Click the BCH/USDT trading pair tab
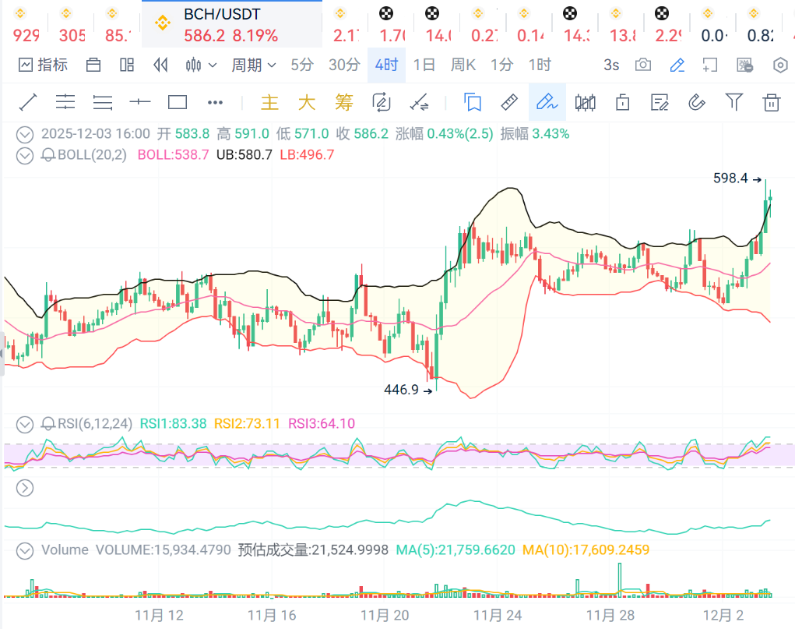Screen dimensions: 795x629 coord(230,24)
